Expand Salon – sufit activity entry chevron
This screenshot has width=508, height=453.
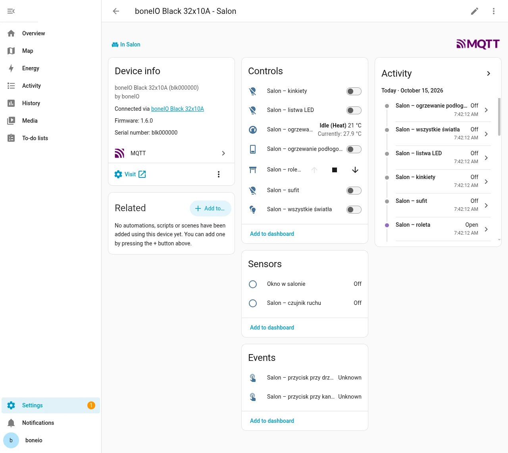[486, 205]
